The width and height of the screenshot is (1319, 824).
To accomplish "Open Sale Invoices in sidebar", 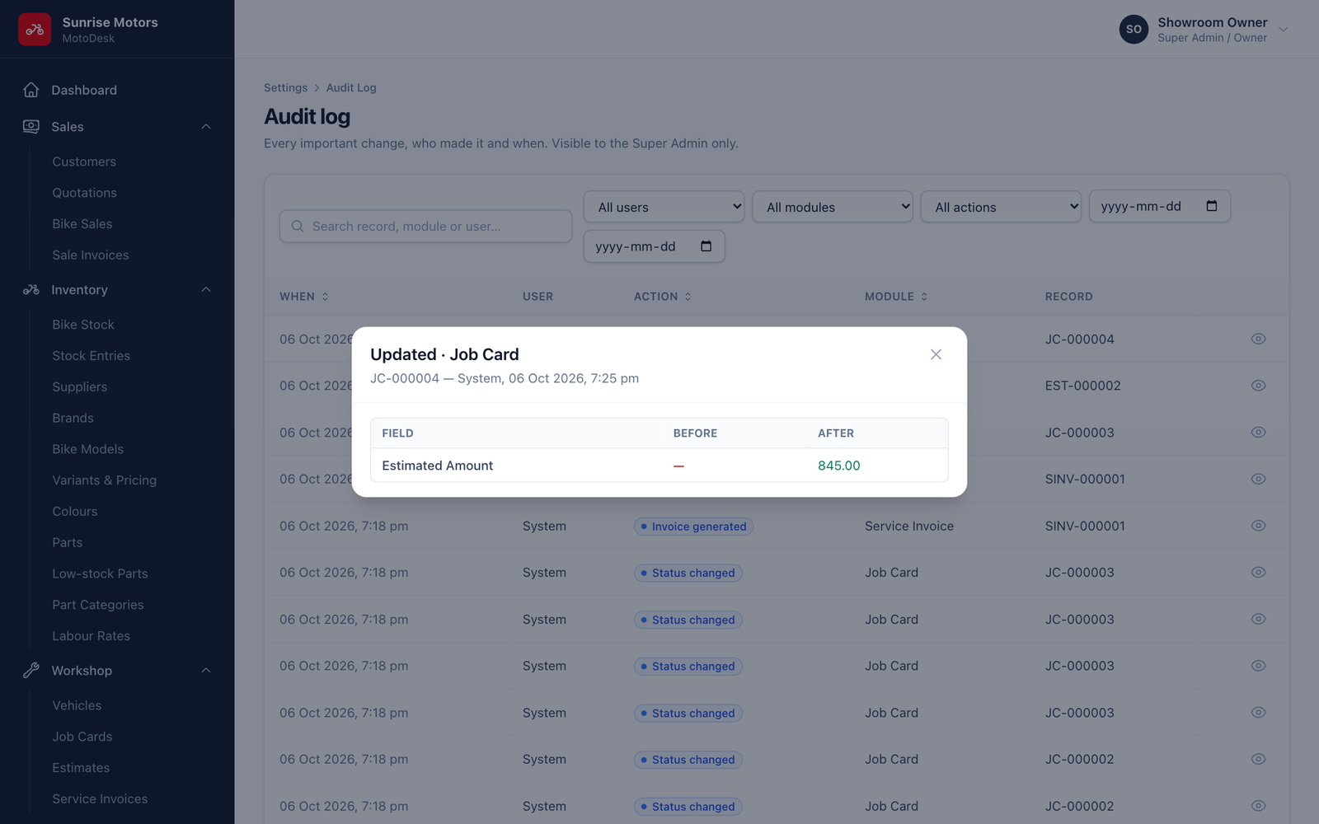I will (91, 255).
